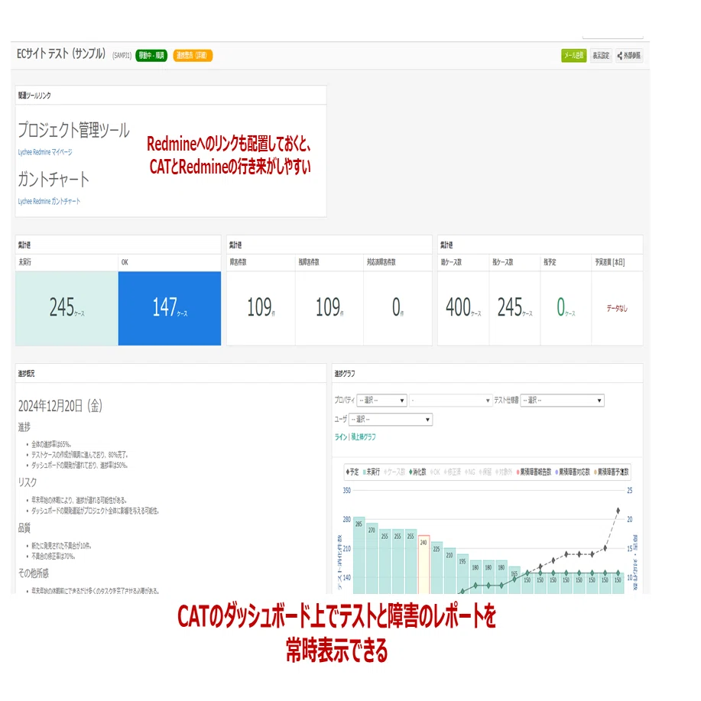Toggle the 累積障害対応数 legend series
The image size is (701, 701).
point(573,472)
